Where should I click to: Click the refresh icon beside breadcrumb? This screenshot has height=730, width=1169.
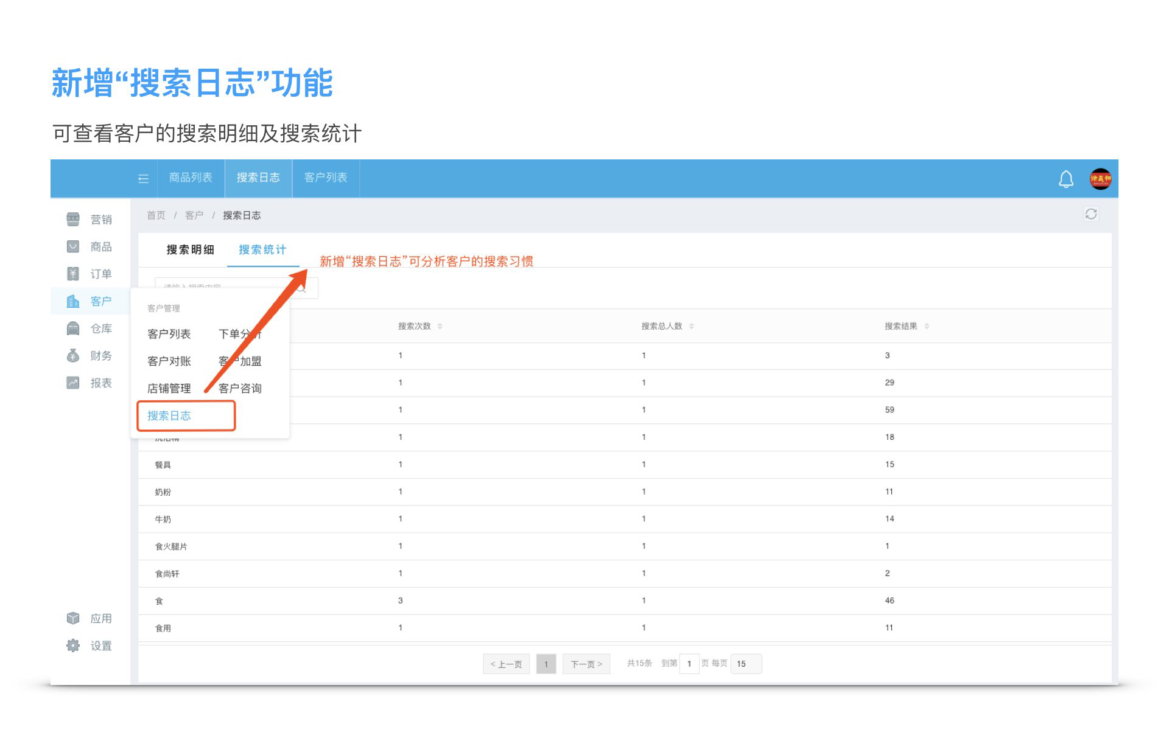coord(1090,214)
